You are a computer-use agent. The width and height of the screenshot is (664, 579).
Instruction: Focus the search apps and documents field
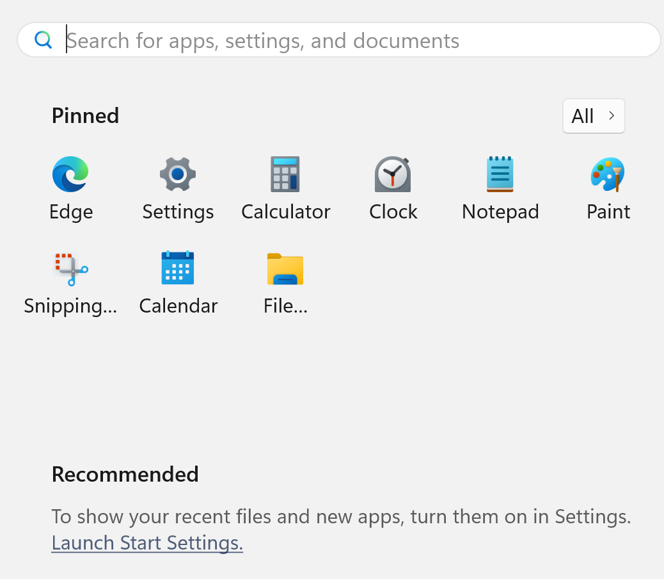358,41
